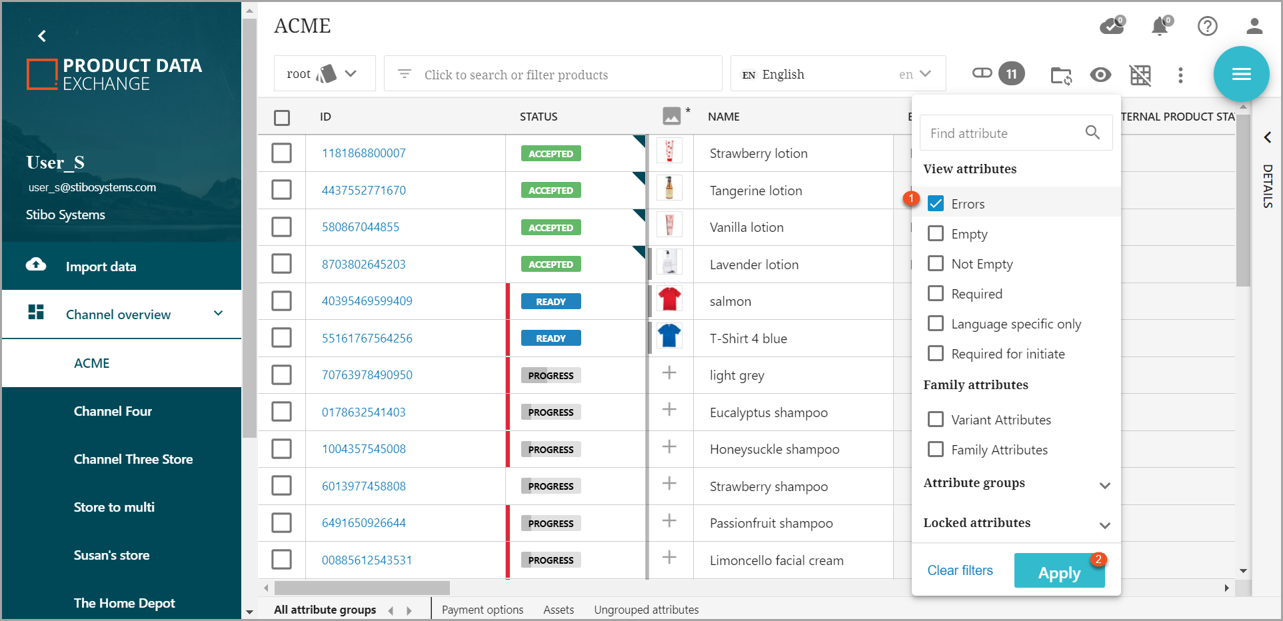Open the help question mark icon

(1207, 26)
